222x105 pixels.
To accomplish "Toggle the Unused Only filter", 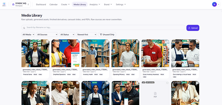I will coord(107,34).
